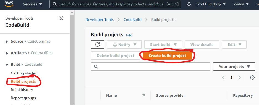Click Create build project button

pyautogui.click(x=167, y=56)
